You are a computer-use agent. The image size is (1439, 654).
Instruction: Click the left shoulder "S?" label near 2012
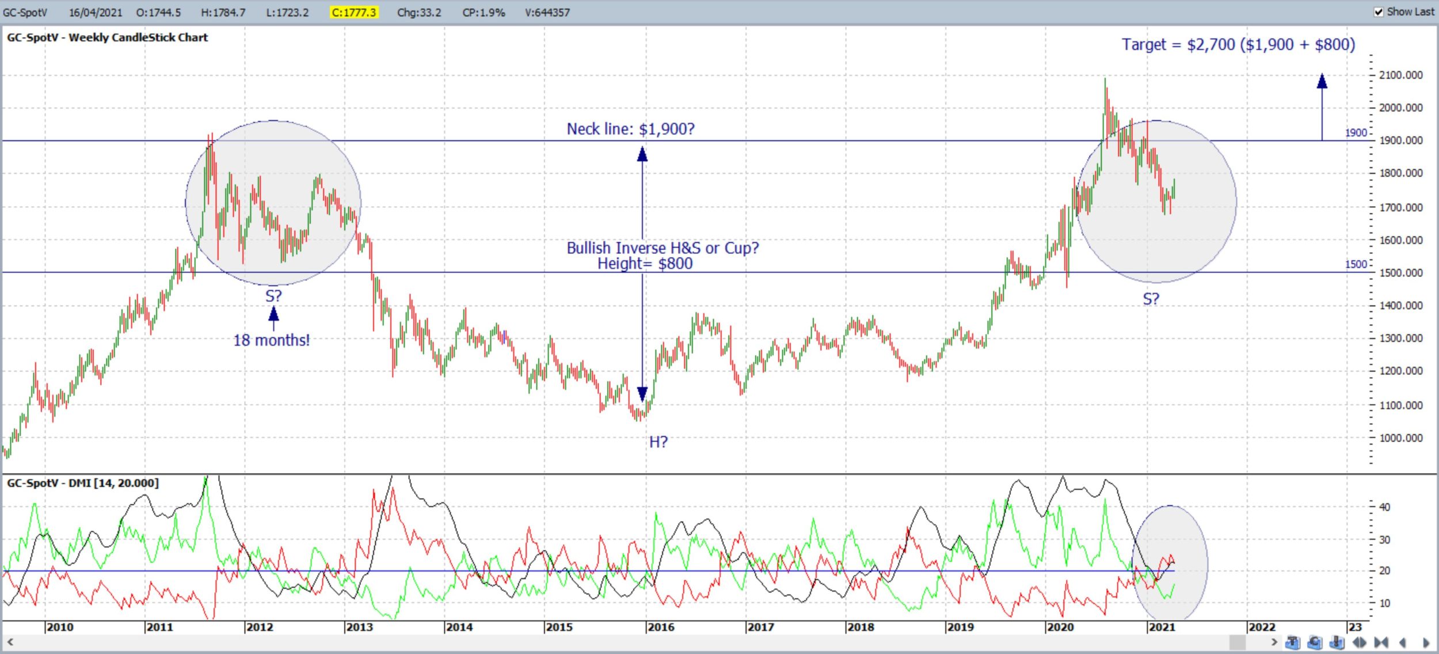[x=273, y=296]
